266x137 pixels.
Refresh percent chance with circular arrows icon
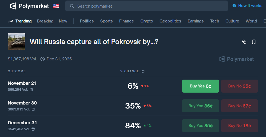(x=143, y=71)
